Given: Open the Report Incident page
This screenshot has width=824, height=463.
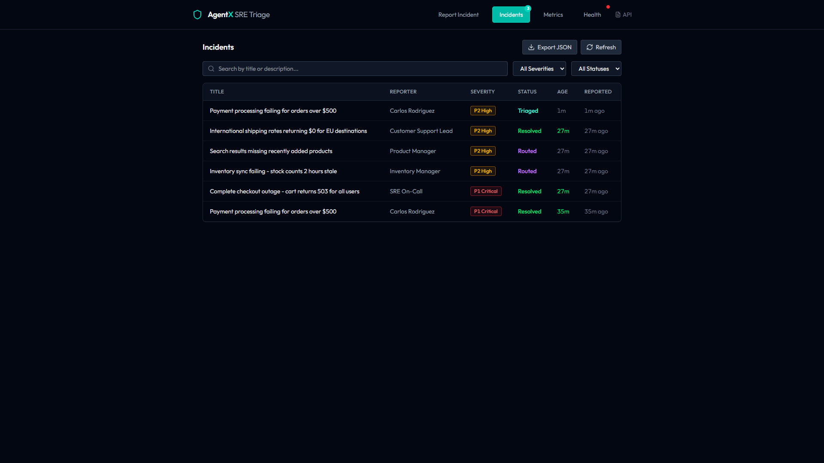Looking at the screenshot, I should tap(458, 14).
